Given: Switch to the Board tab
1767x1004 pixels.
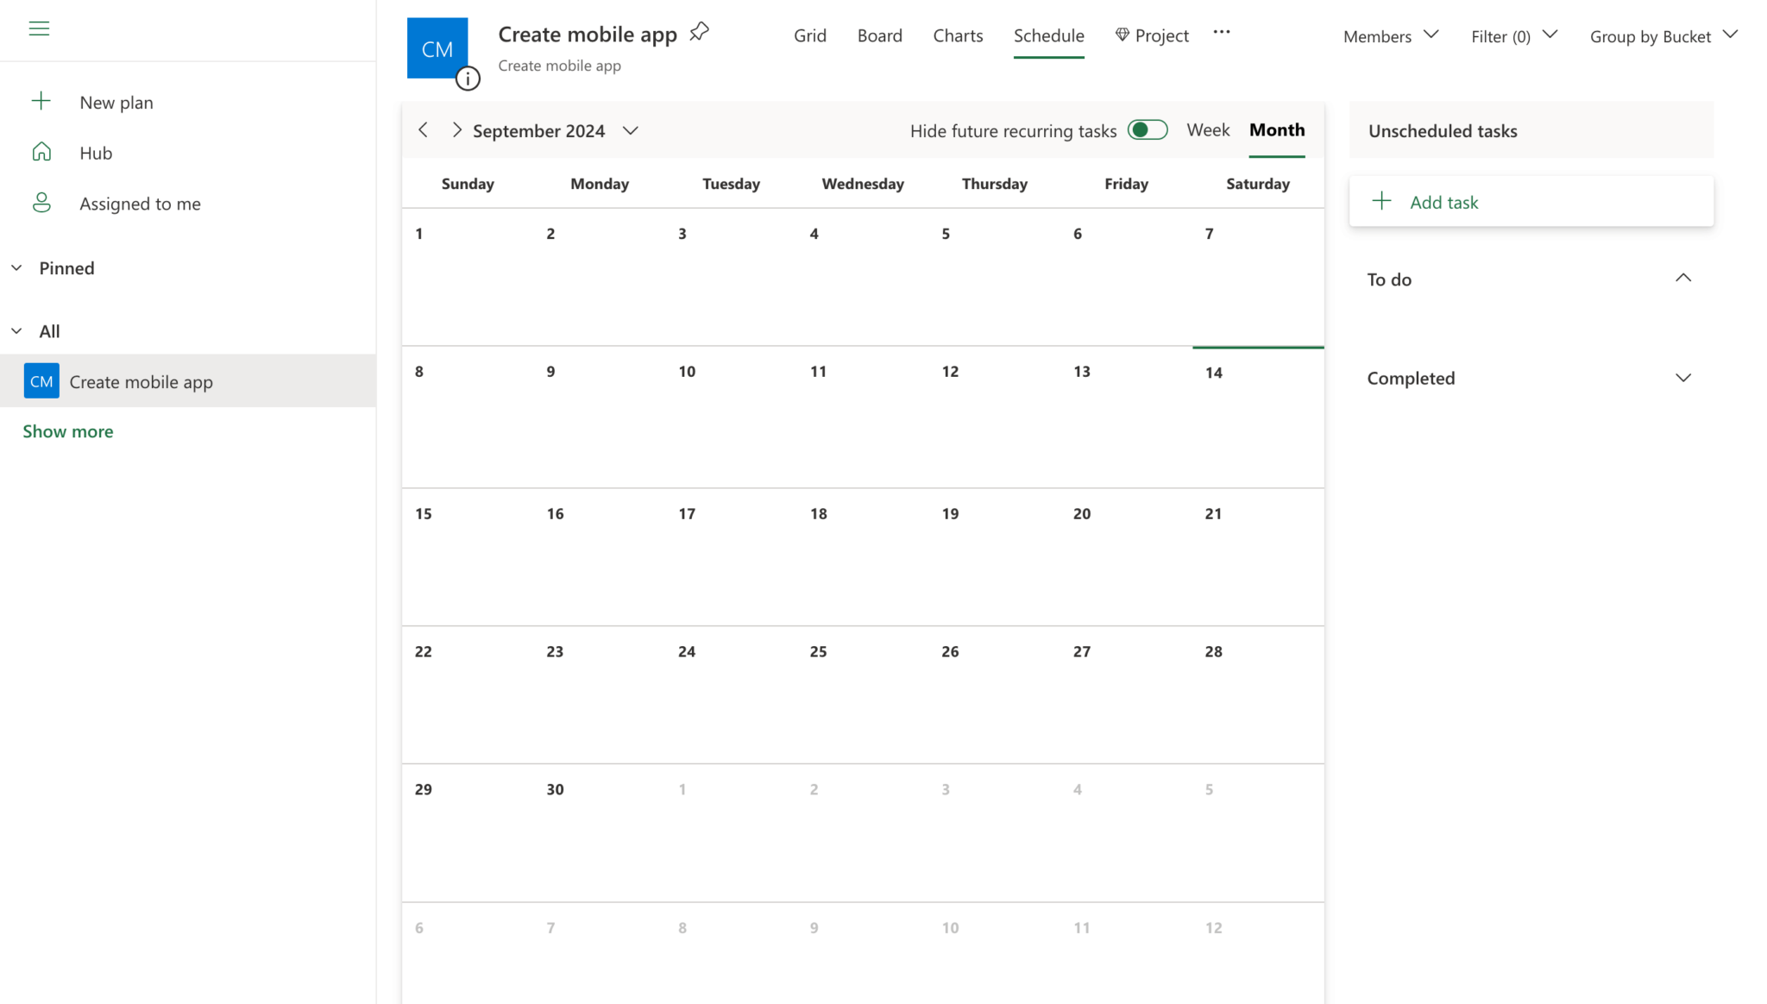Looking at the screenshot, I should (x=879, y=35).
